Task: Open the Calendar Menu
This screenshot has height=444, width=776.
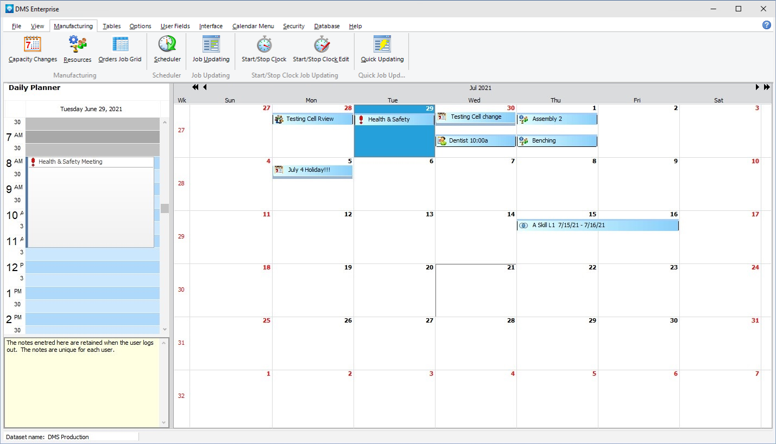Action: 253,26
